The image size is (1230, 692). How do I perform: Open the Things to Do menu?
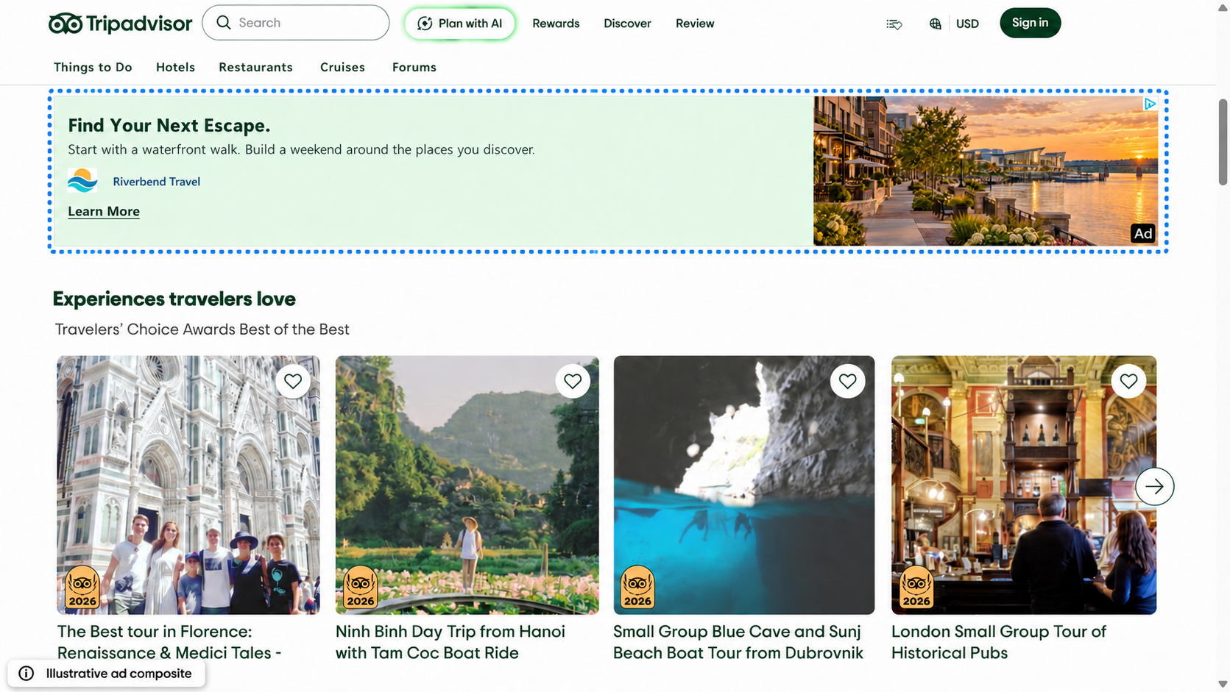93,67
